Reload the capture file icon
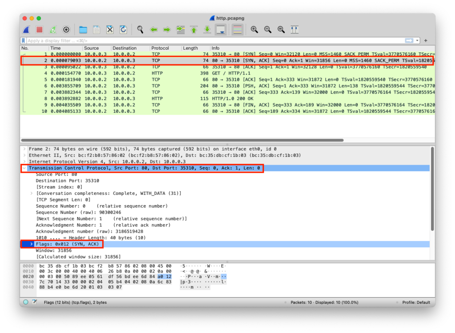 click(x=123, y=30)
